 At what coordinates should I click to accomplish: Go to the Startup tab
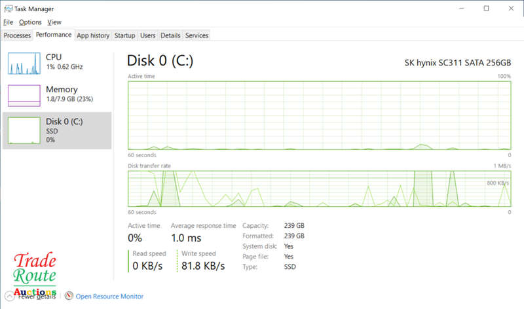click(124, 35)
